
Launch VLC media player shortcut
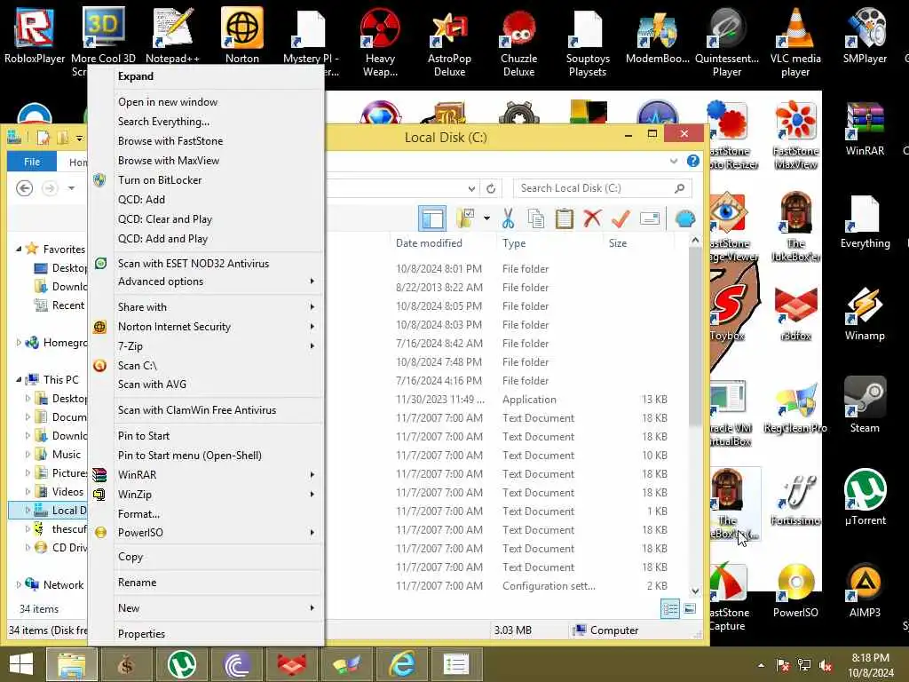coord(795,42)
